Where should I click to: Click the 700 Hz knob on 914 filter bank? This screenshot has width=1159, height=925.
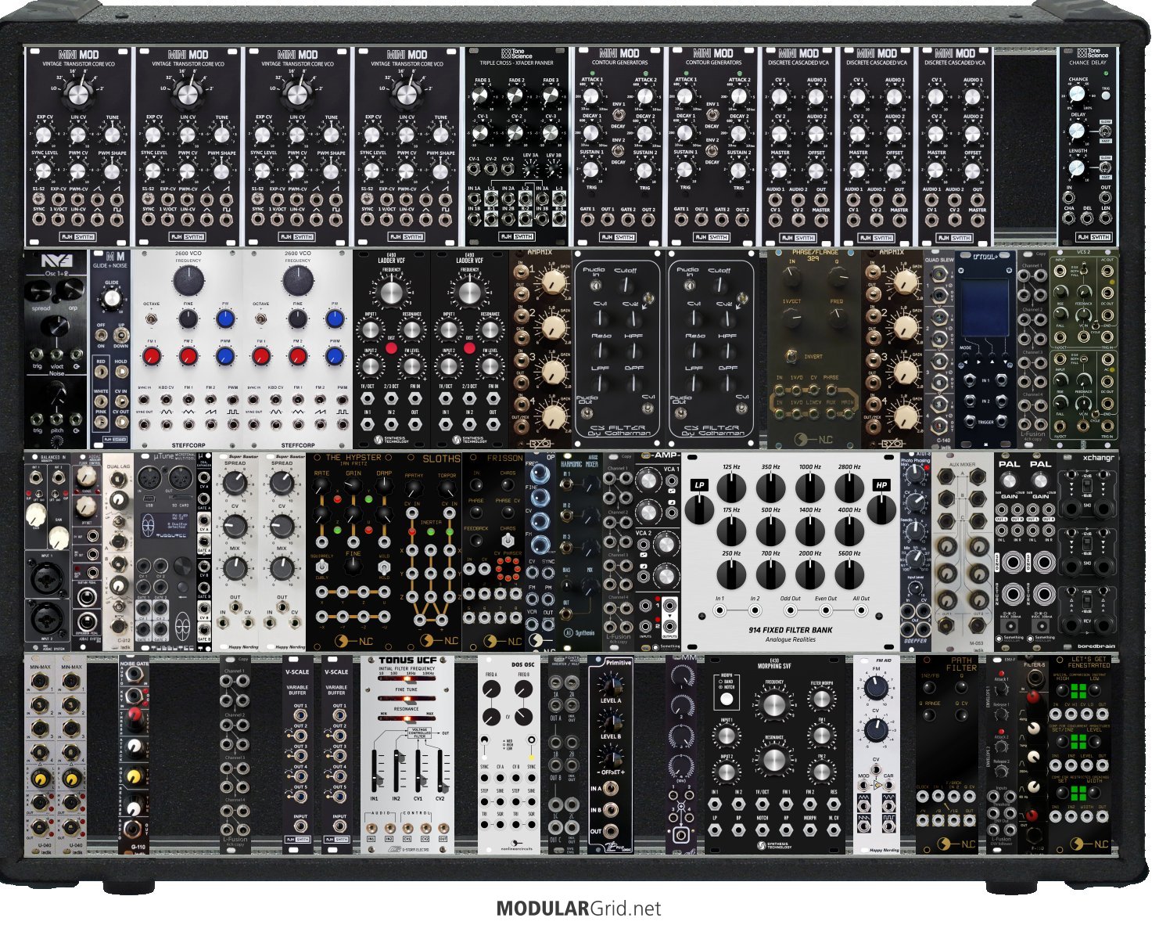pos(770,576)
